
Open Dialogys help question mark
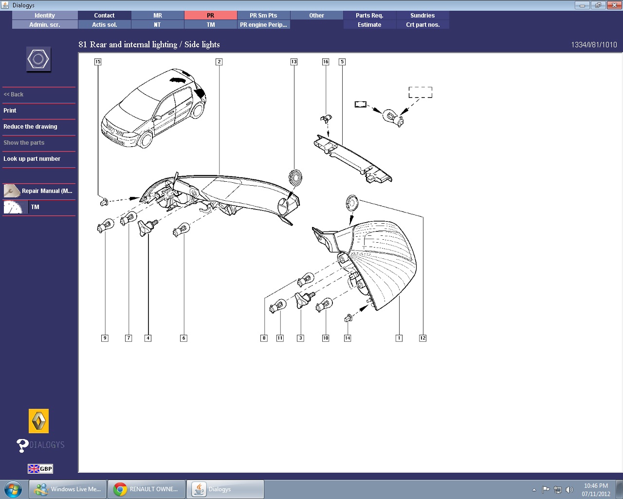click(22, 445)
